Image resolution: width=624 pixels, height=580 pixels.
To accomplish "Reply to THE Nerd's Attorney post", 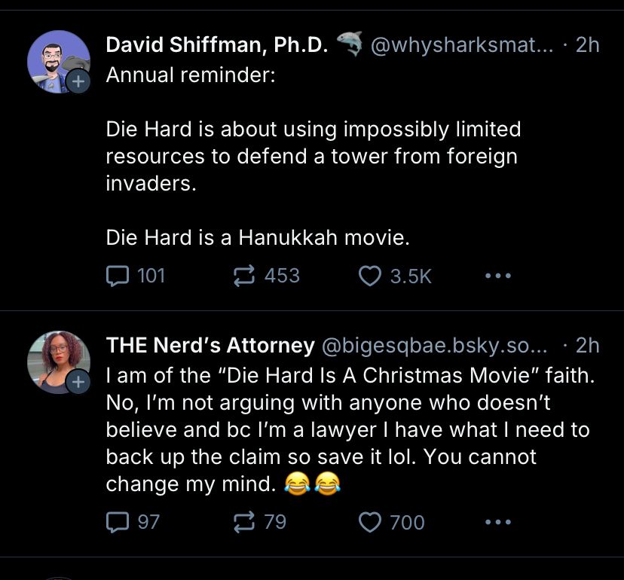I will 133,522.
